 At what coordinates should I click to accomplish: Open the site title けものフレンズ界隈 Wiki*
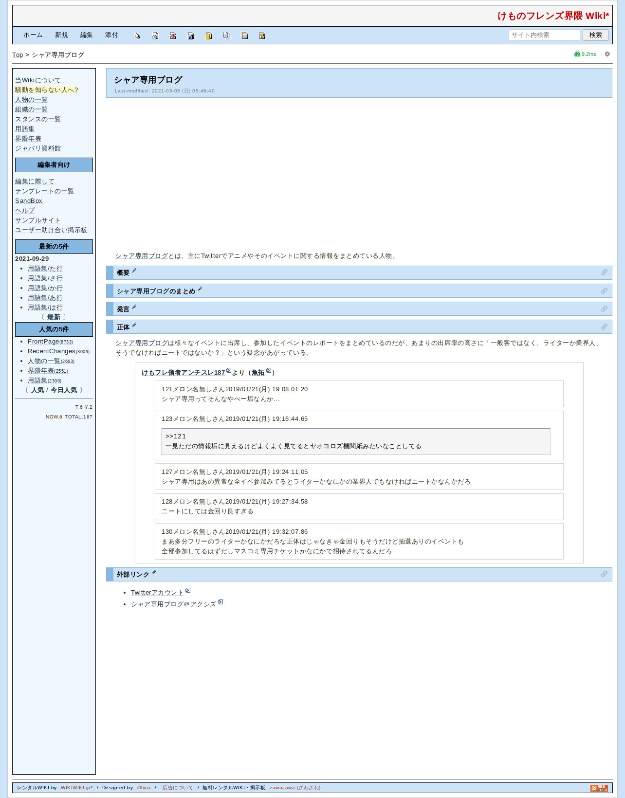[x=553, y=16]
